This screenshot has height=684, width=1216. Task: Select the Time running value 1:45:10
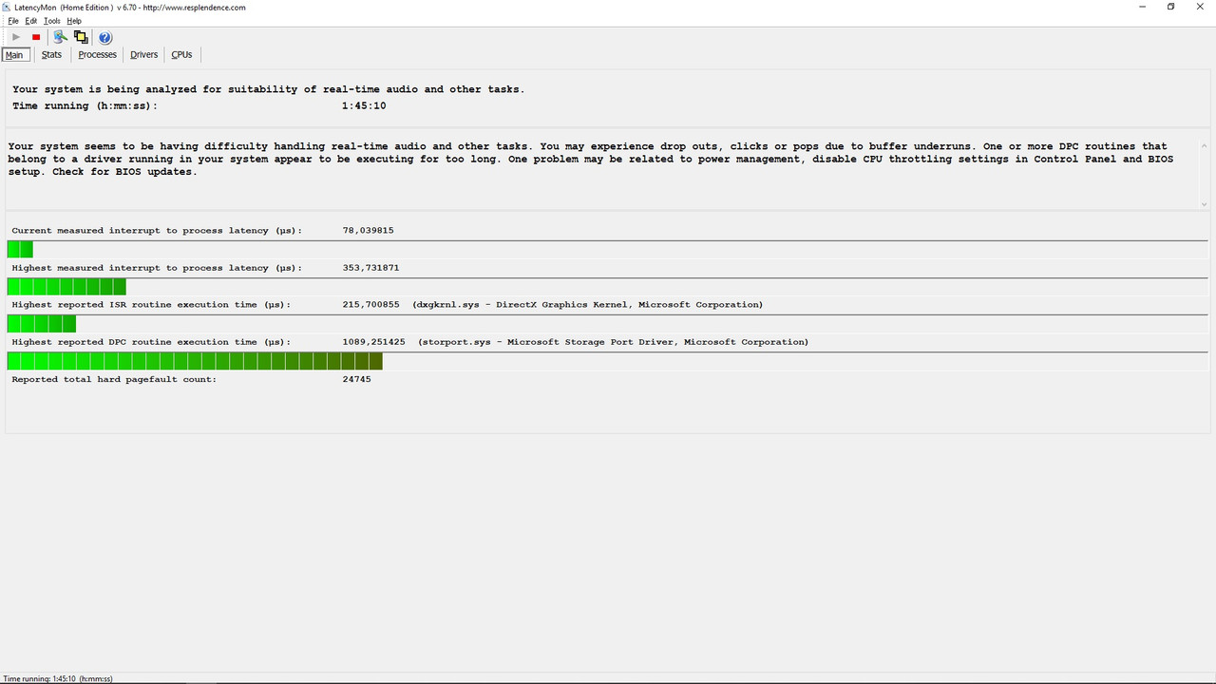click(x=364, y=105)
